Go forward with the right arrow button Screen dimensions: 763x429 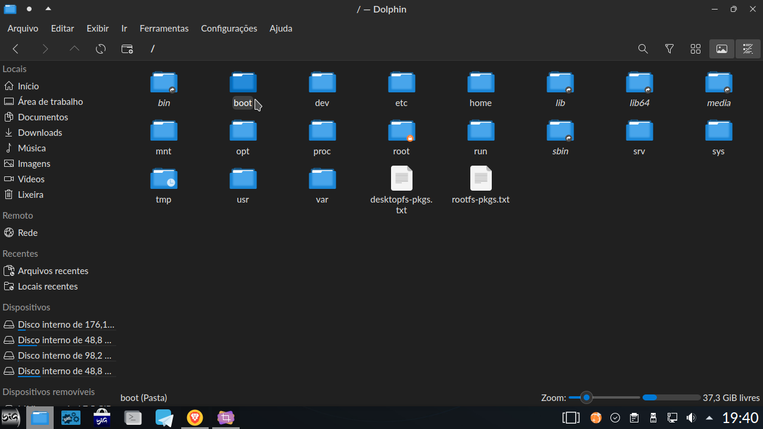[x=45, y=49]
